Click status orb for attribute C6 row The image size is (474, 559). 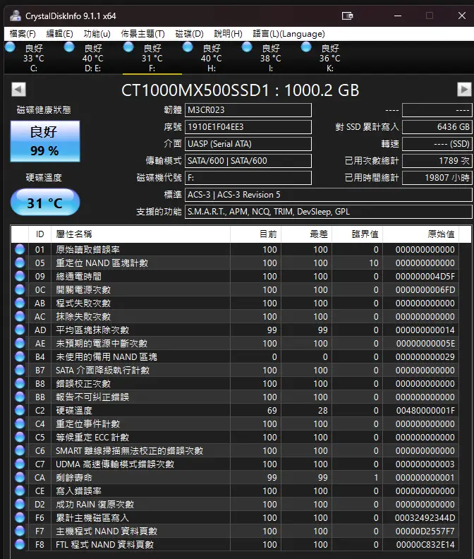[x=20, y=450]
